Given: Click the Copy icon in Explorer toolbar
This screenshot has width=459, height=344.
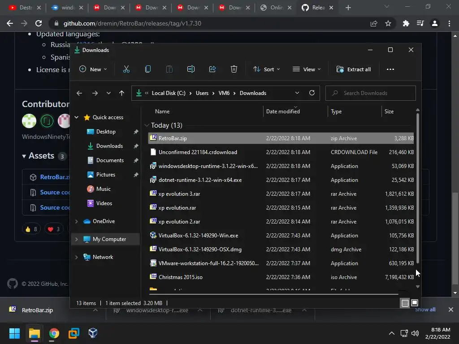Looking at the screenshot, I should (148, 69).
